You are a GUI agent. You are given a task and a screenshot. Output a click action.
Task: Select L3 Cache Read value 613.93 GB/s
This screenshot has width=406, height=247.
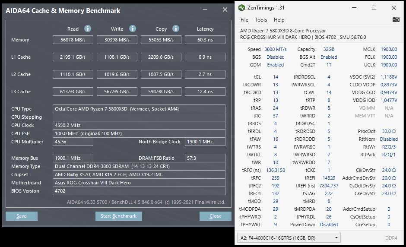[73, 92]
